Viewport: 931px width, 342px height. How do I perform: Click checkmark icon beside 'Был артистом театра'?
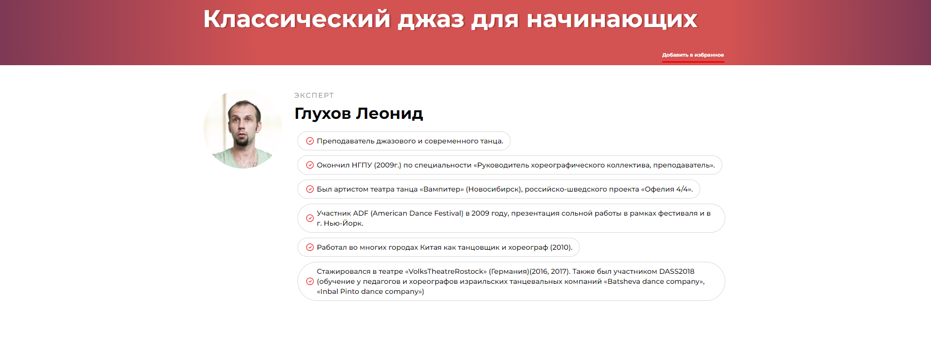(x=310, y=189)
